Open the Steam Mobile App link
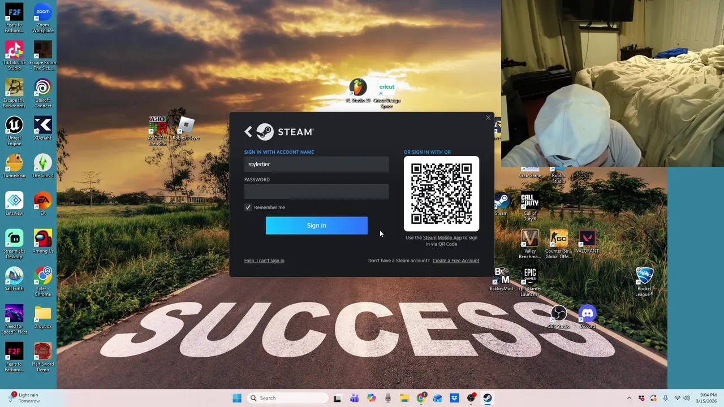 tap(442, 237)
